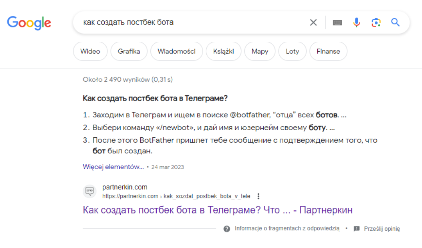Click snippet heading 'Как создать постбек бота в Телеграме?'

155,99
